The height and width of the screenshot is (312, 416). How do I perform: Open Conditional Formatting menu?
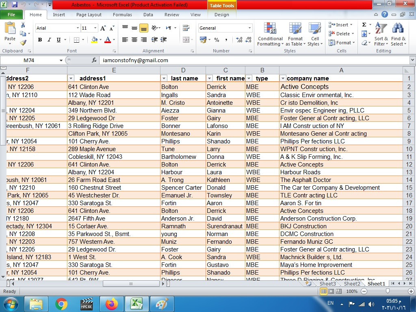tap(270, 34)
